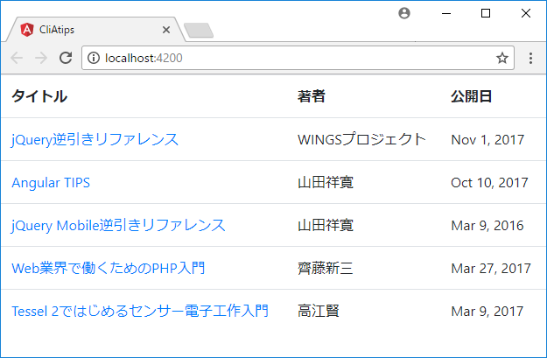Viewport: 547px width, 358px height.
Task: Close the CliAtips tab
Action: pyautogui.click(x=166, y=30)
